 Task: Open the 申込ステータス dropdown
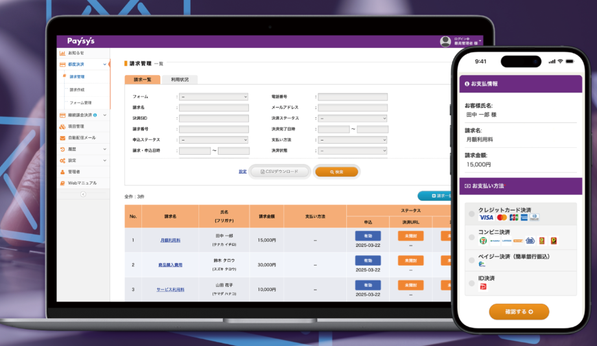tap(213, 140)
